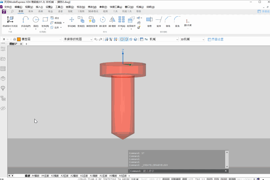Viewport: 270px width, 180px height.
Task: Expand the 未保存的视图 view dropdown
Action: pyautogui.click(x=78, y=39)
